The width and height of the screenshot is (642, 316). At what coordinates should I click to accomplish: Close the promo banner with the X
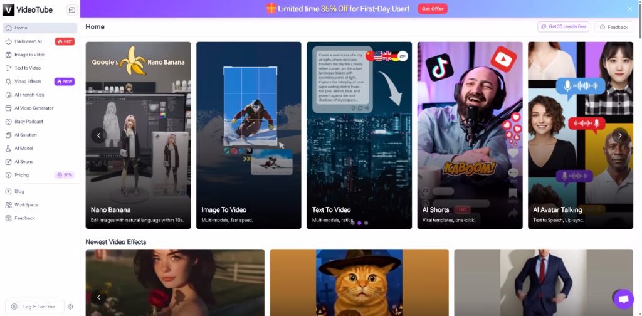(630, 9)
